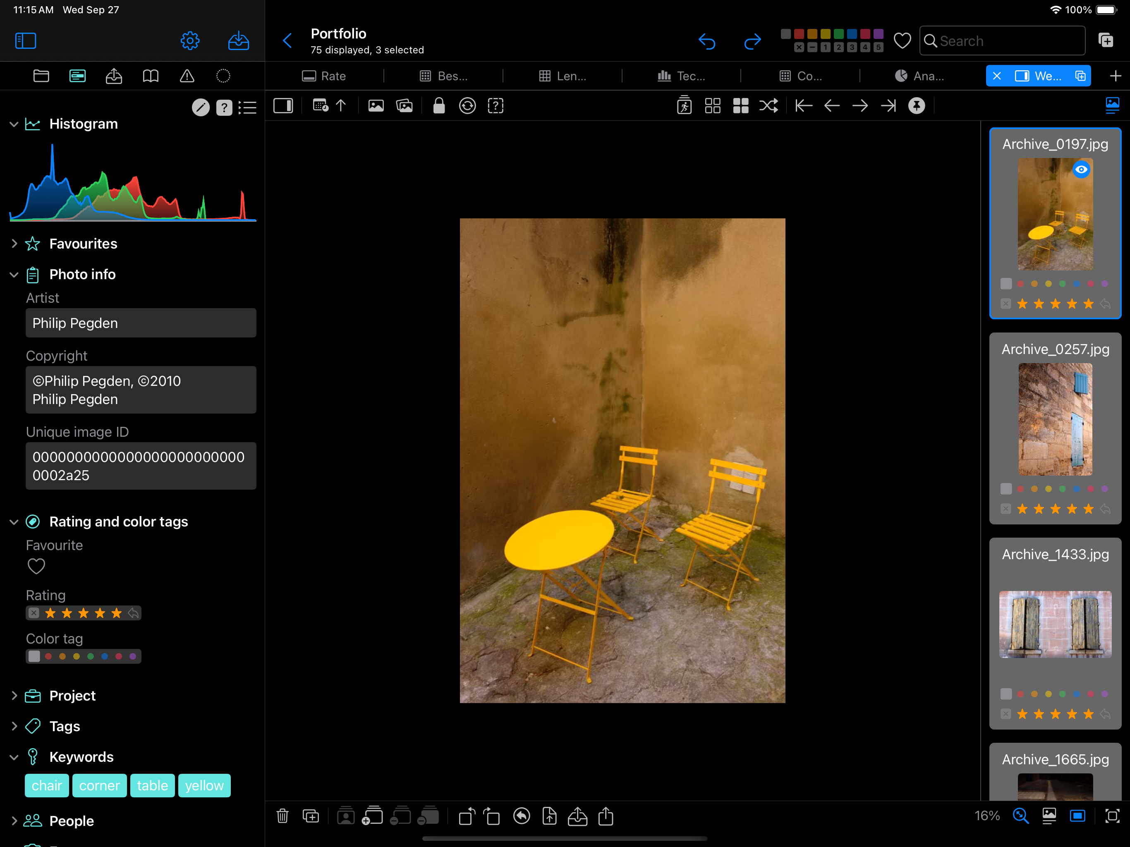Click the sort by date icon
The image size is (1130, 847).
tap(320, 106)
